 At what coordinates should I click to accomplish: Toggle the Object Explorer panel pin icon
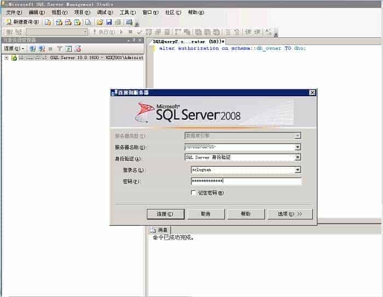click(x=135, y=40)
